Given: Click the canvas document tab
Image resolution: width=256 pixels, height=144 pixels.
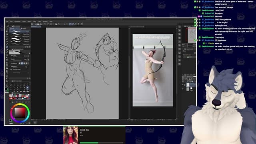Looking at the screenshot, I should coord(36,27).
